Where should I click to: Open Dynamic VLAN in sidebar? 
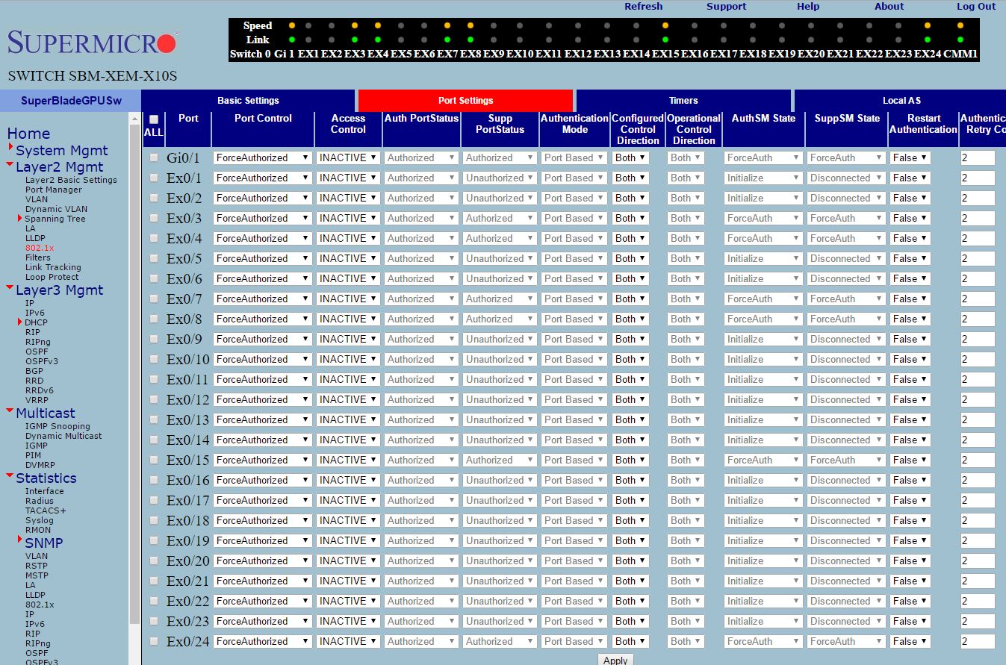(56, 209)
